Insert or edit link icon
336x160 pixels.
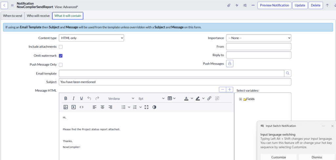[209, 98]
